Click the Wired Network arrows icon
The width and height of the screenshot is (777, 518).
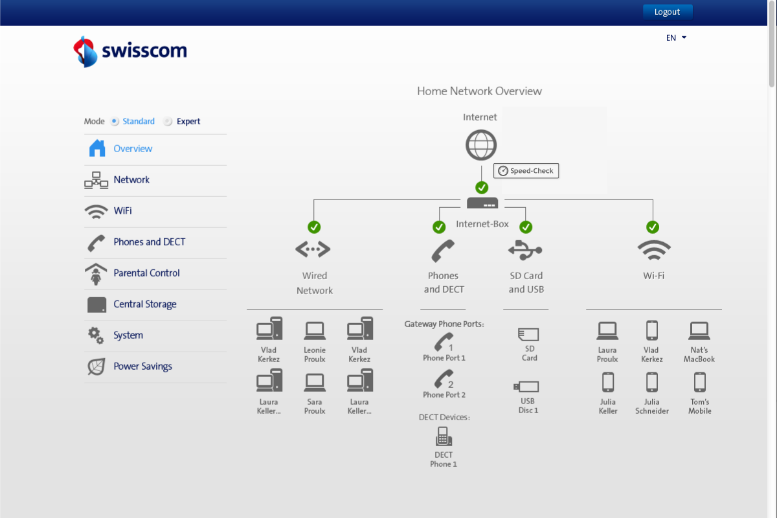313,249
